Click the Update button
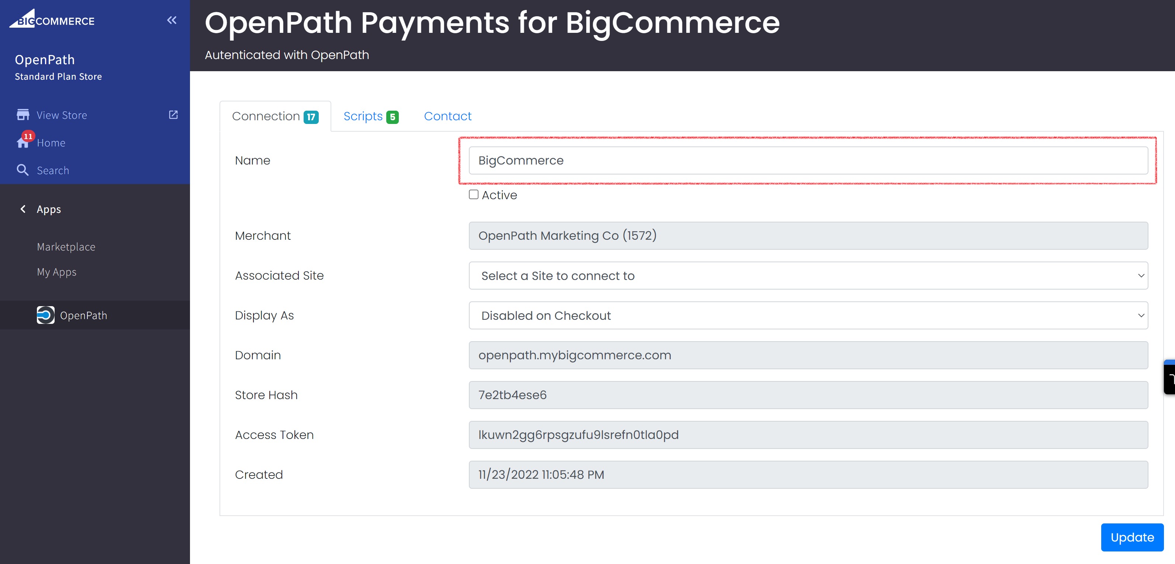 [x=1132, y=537]
